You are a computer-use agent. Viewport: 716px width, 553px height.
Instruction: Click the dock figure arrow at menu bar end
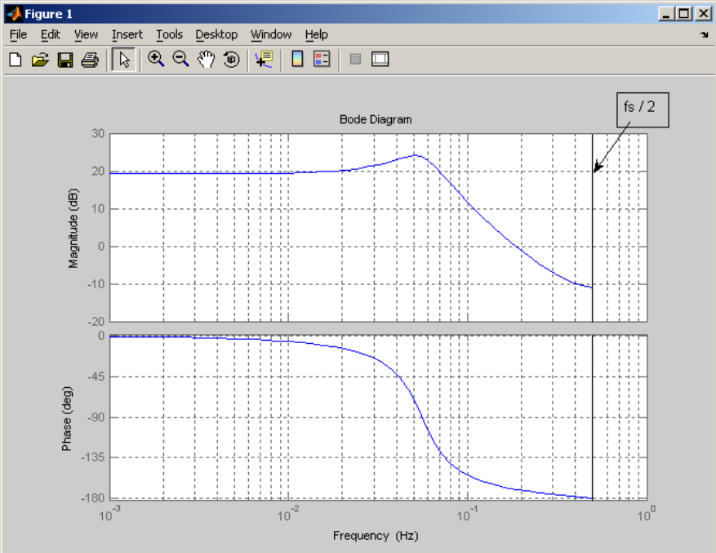click(x=704, y=35)
